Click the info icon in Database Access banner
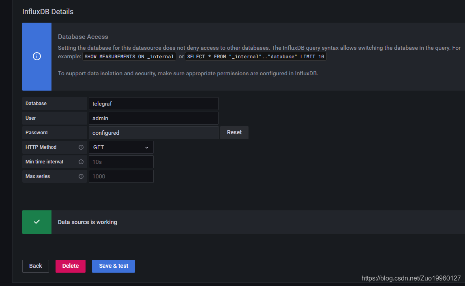 tap(37, 56)
